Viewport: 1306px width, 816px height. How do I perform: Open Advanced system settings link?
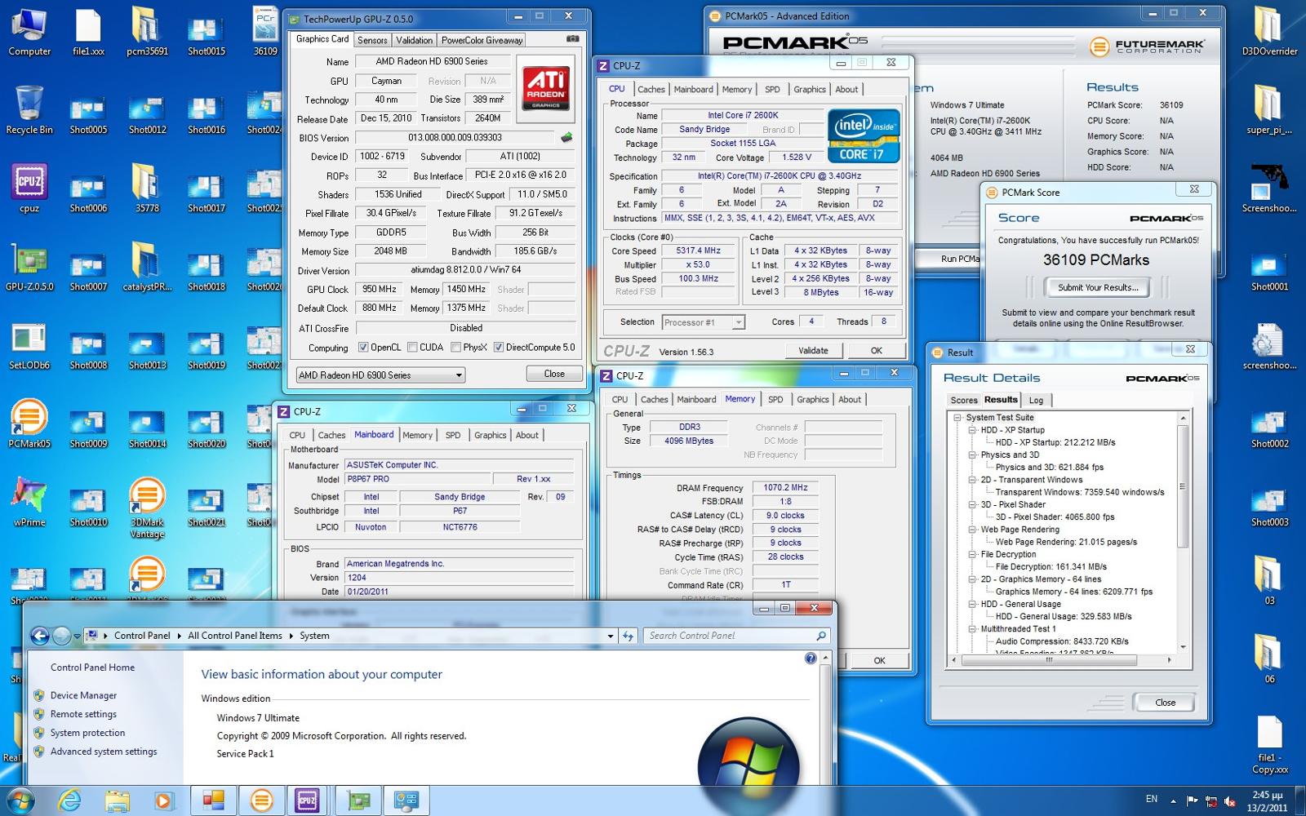coord(104,752)
